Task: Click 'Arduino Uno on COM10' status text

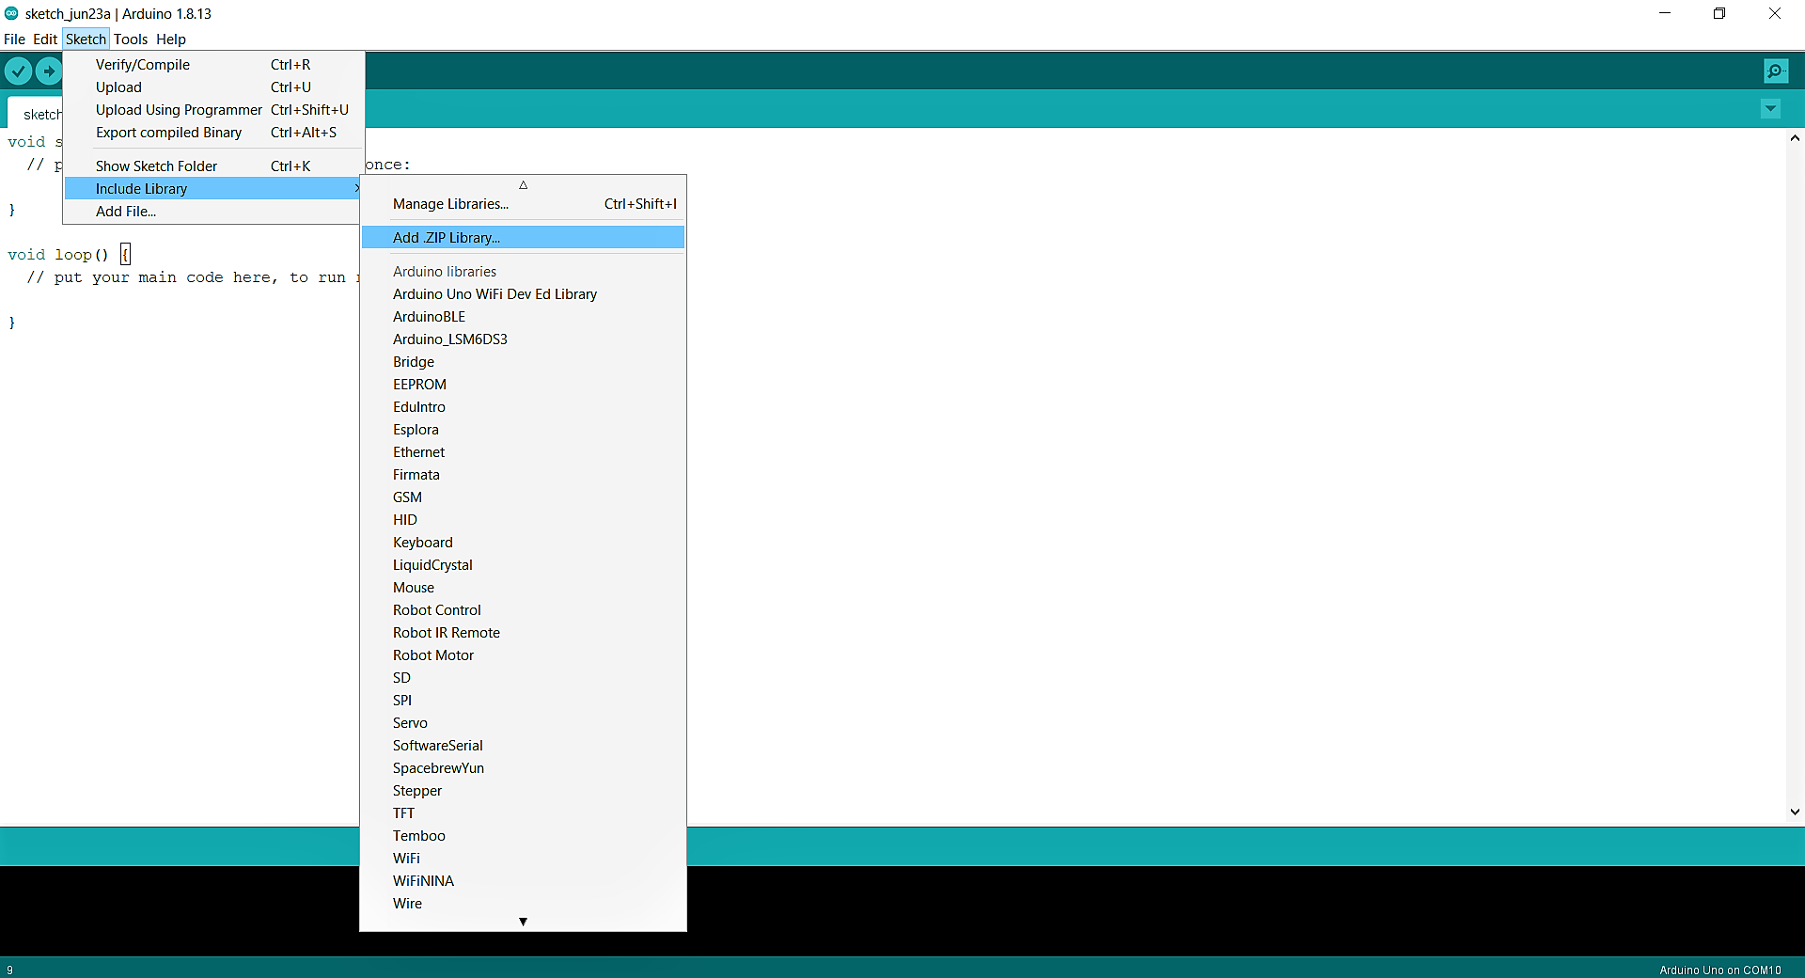Action: 1719,970
